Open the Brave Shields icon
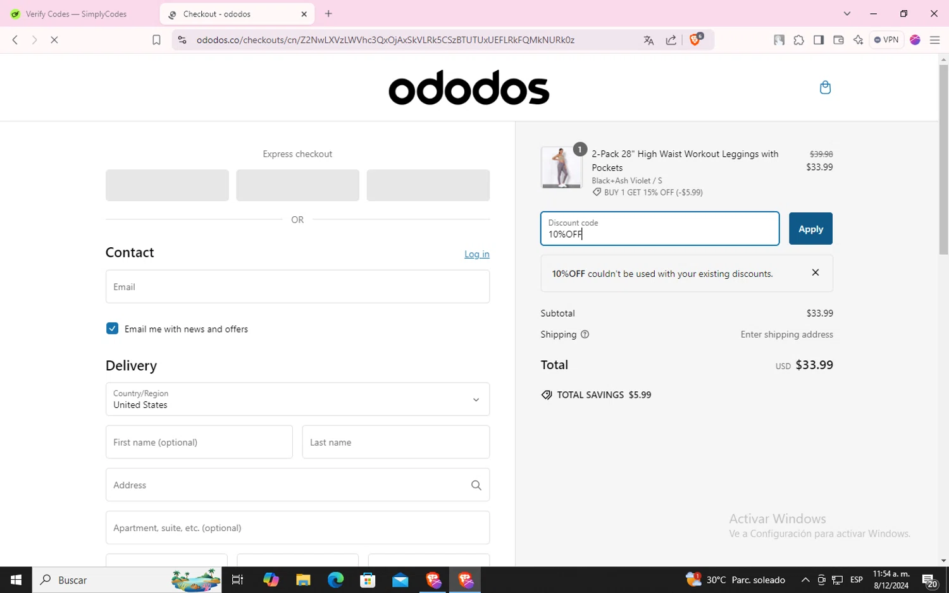The width and height of the screenshot is (949, 593). point(696,39)
